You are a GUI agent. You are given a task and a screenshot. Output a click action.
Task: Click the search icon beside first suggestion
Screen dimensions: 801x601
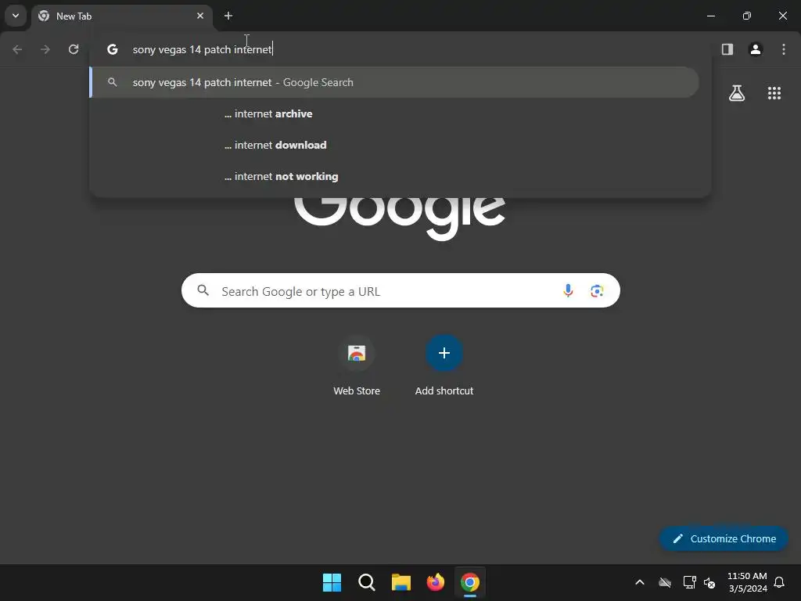113,82
